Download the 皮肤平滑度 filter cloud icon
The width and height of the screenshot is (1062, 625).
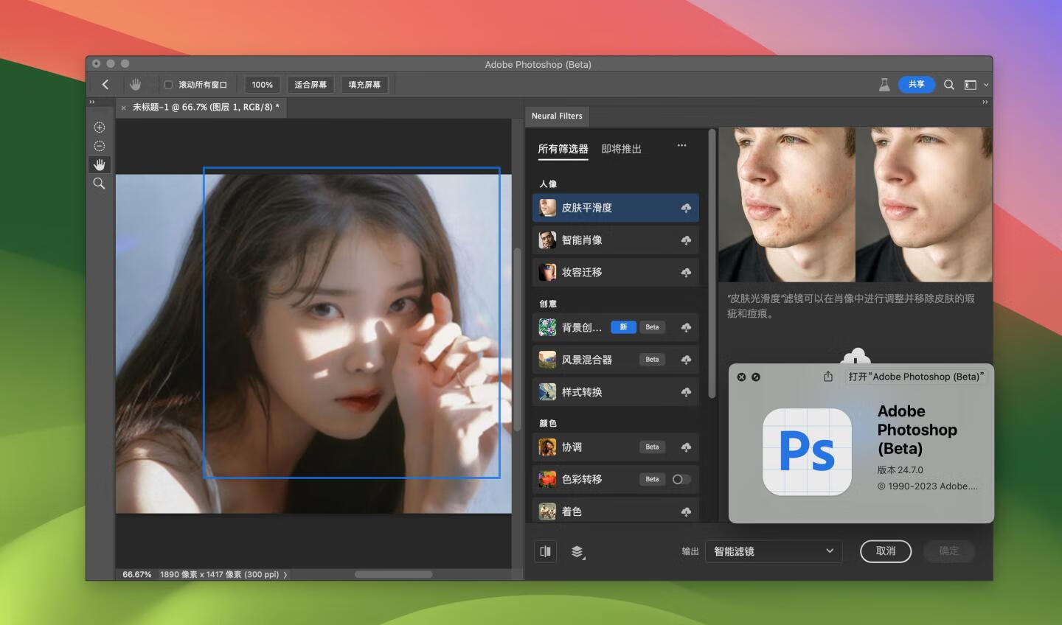pyautogui.click(x=686, y=209)
